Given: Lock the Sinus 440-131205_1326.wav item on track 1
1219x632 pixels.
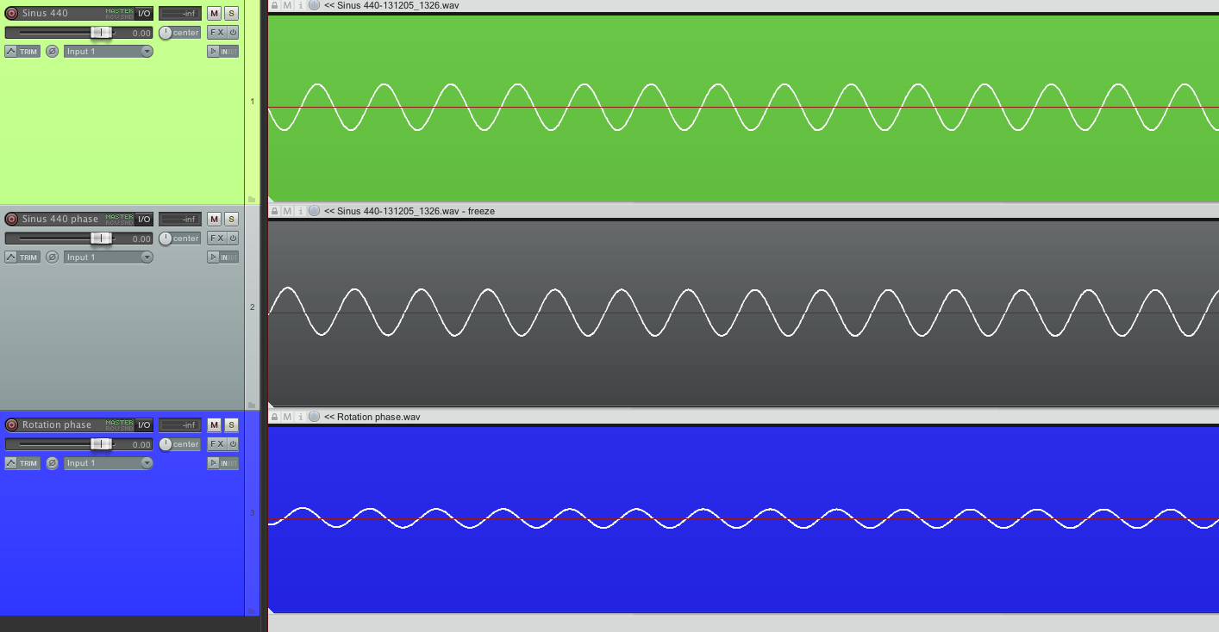Looking at the screenshot, I should pyautogui.click(x=274, y=5).
